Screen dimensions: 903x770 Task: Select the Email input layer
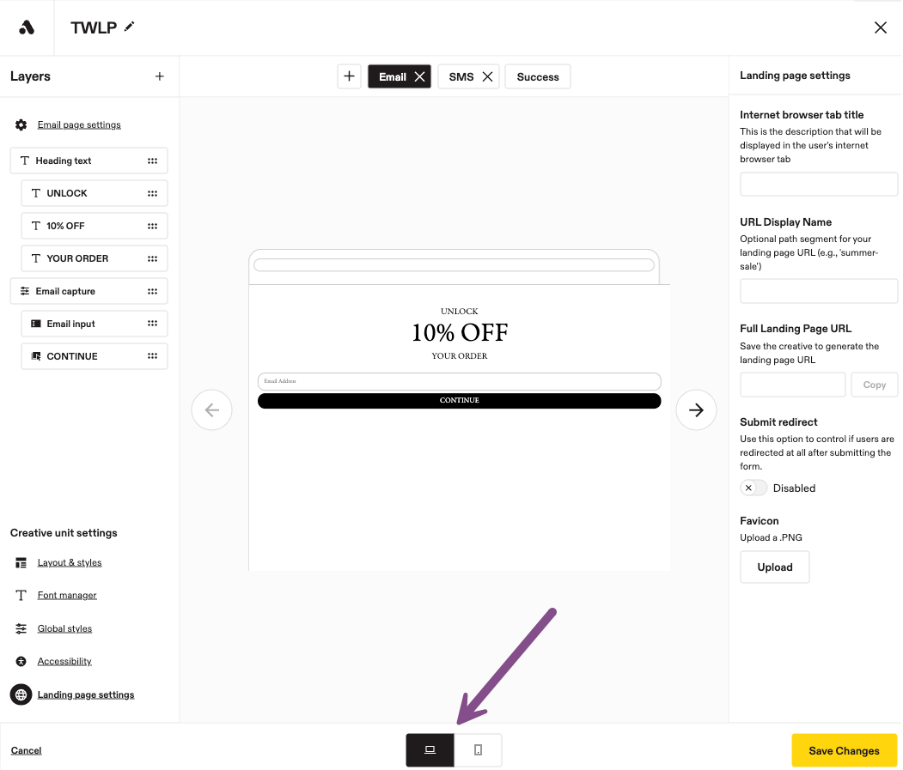pyautogui.click(x=95, y=324)
